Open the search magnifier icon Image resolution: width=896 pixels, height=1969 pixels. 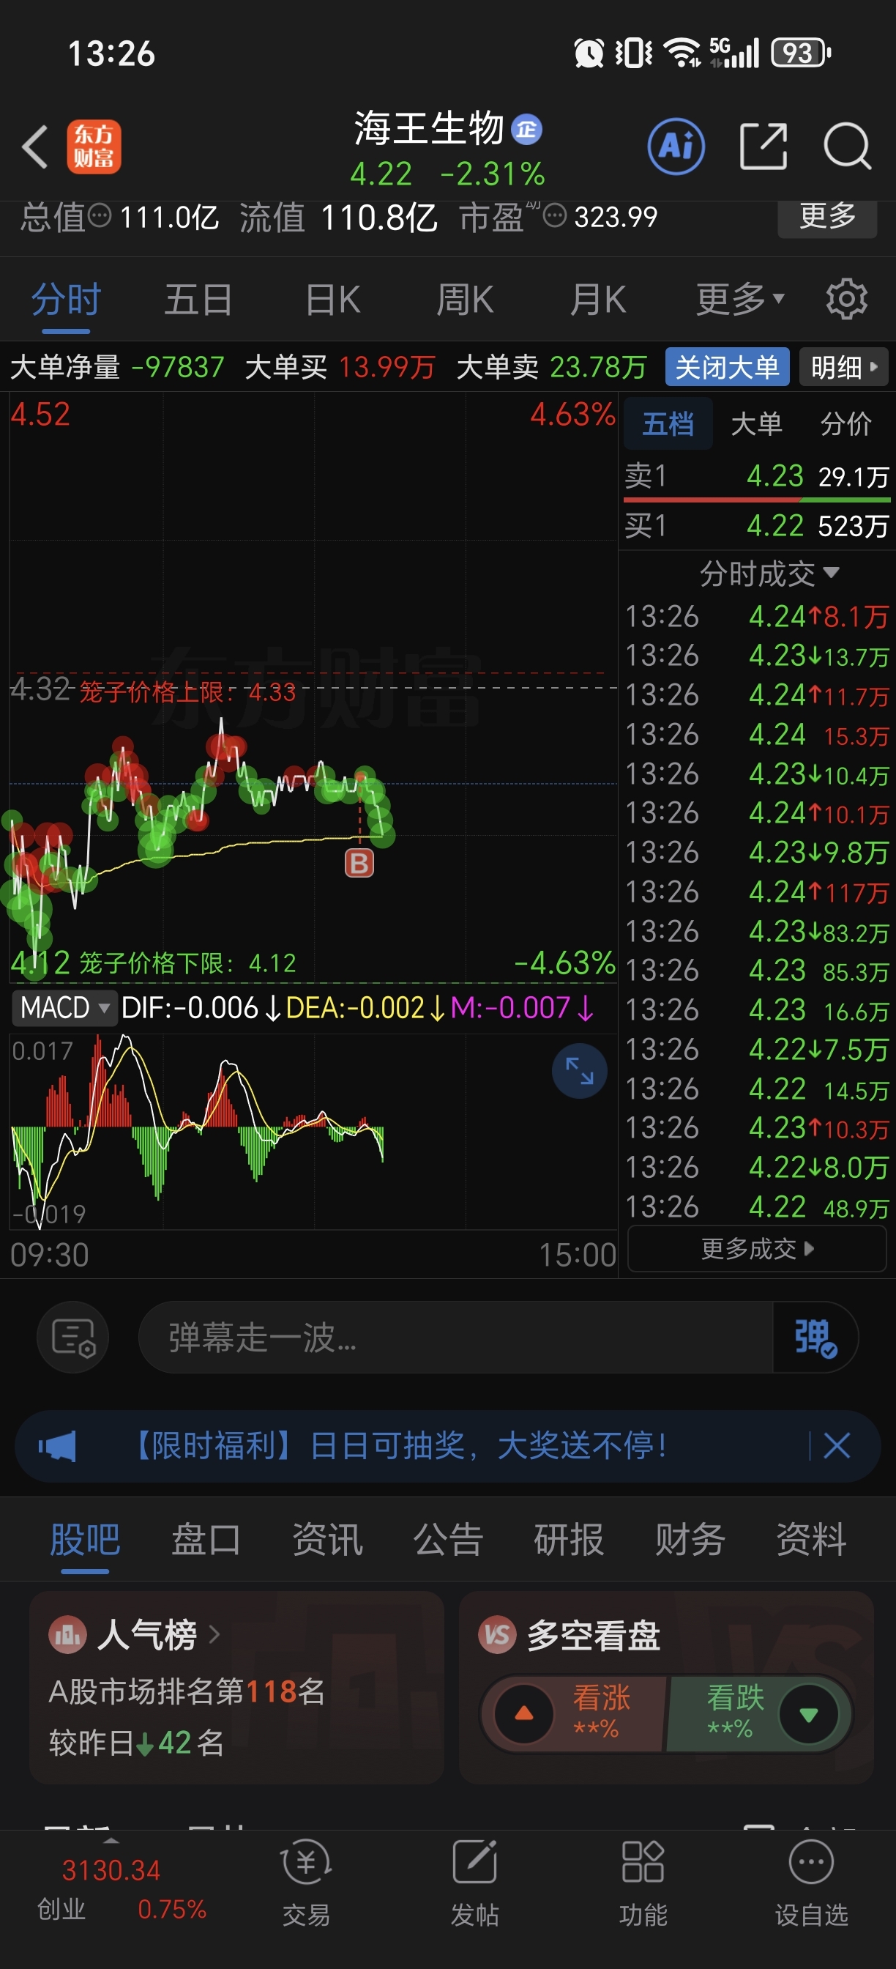point(847,146)
